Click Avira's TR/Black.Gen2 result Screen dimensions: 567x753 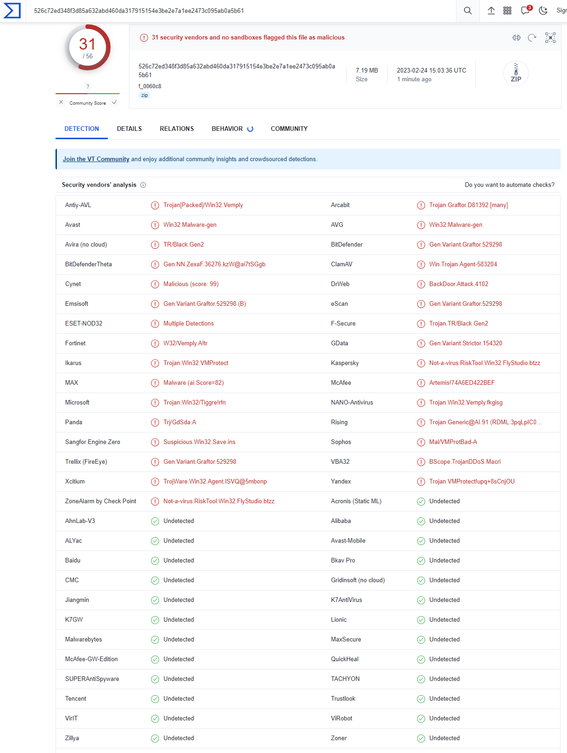tap(183, 245)
